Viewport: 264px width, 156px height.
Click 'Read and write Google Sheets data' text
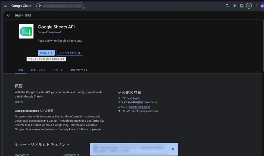click(60, 41)
